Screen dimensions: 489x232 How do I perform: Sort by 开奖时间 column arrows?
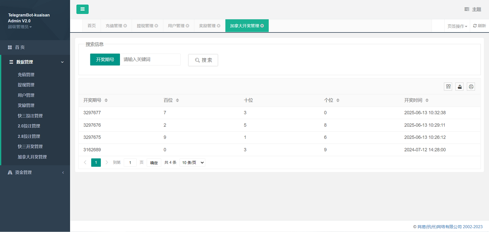click(427, 100)
